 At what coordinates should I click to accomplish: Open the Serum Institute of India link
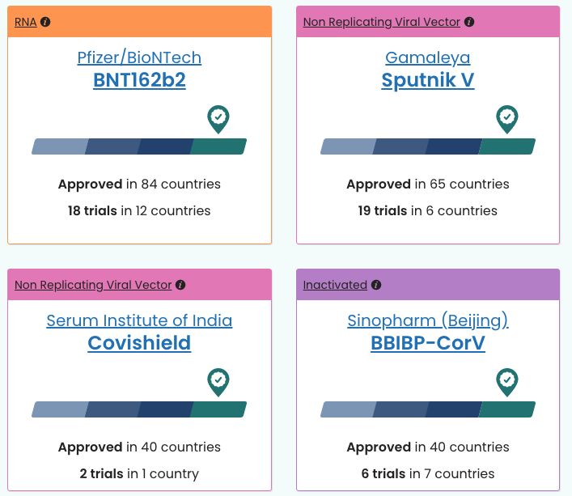coord(139,320)
